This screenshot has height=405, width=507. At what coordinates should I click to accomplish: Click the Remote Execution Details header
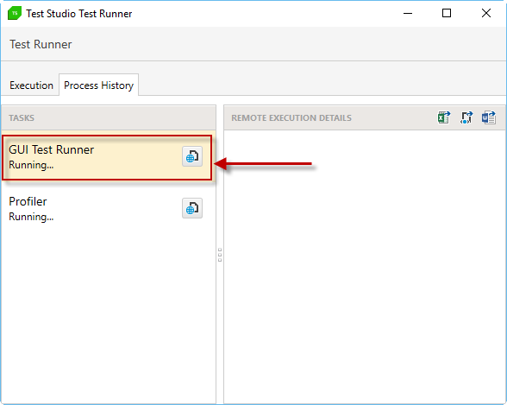(291, 117)
